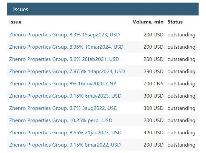Click the 700 CNY volume cell
Screen dimensions: 206x153
click(x=153, y=84)
